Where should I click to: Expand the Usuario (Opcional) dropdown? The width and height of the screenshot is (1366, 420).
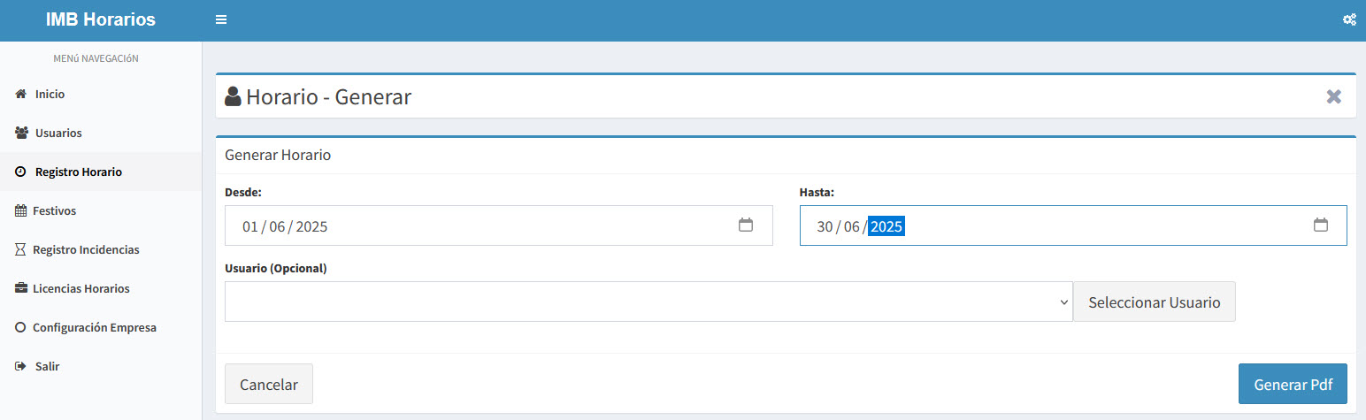coord(648,302)
